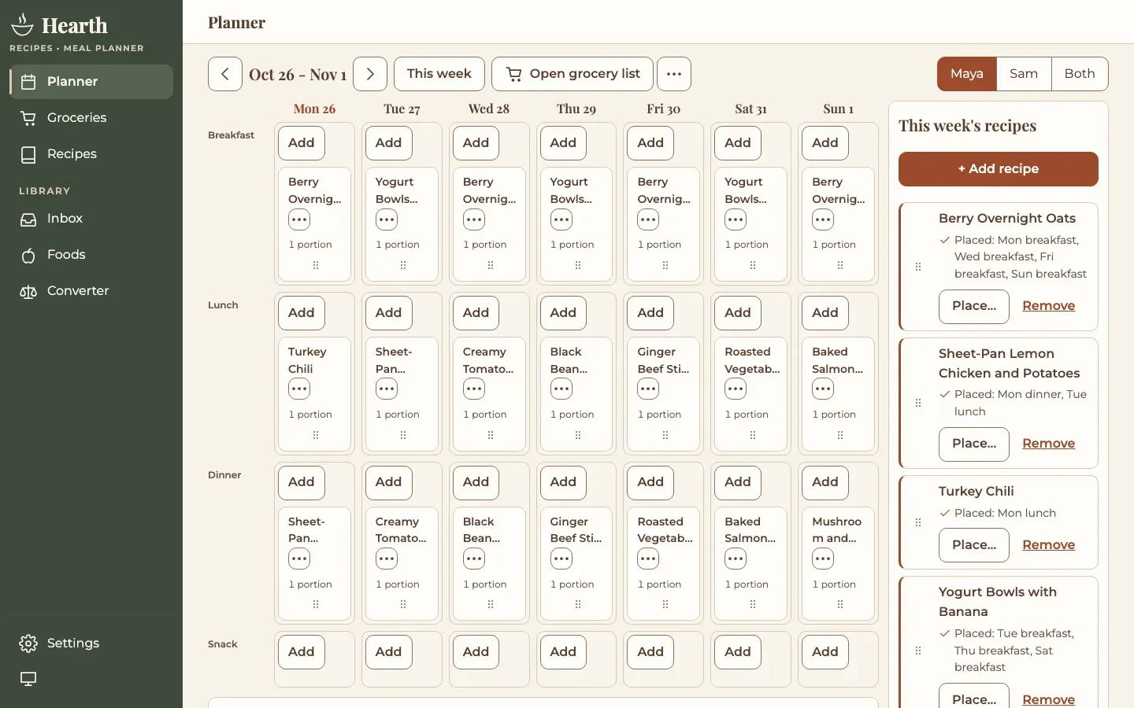
Task: Open grocery list
Action: (573, 74)
